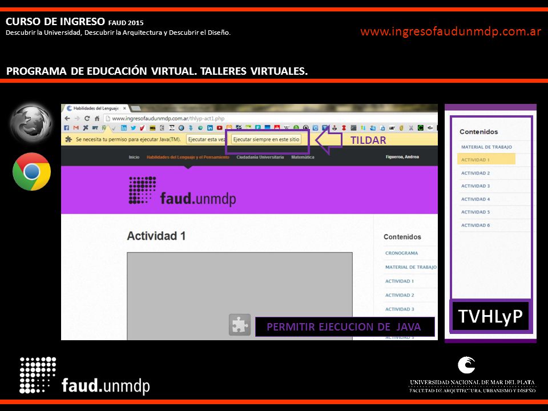Image resolution: width=548 pixels, height=411 pixels.
Task: Click the Universidad Nacional de Mar del Plata logo
Action: click(472, 374)
